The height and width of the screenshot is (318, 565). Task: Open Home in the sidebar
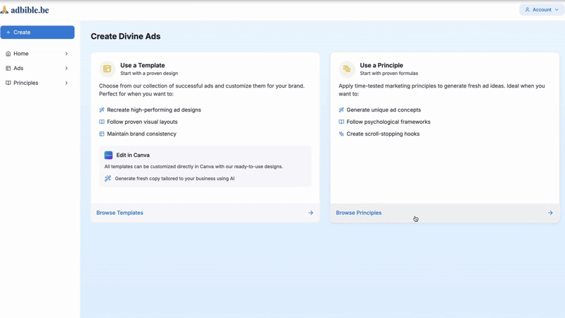(37, 54)
